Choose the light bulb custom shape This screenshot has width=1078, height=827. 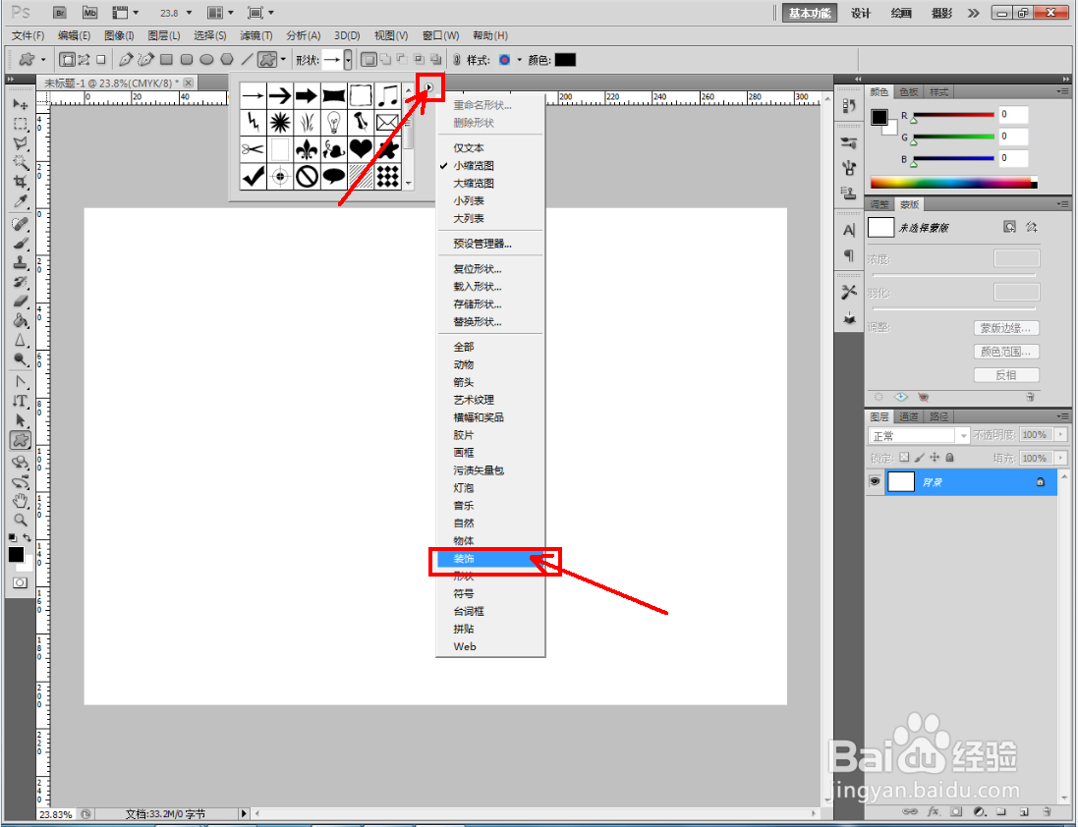[333, 122]
